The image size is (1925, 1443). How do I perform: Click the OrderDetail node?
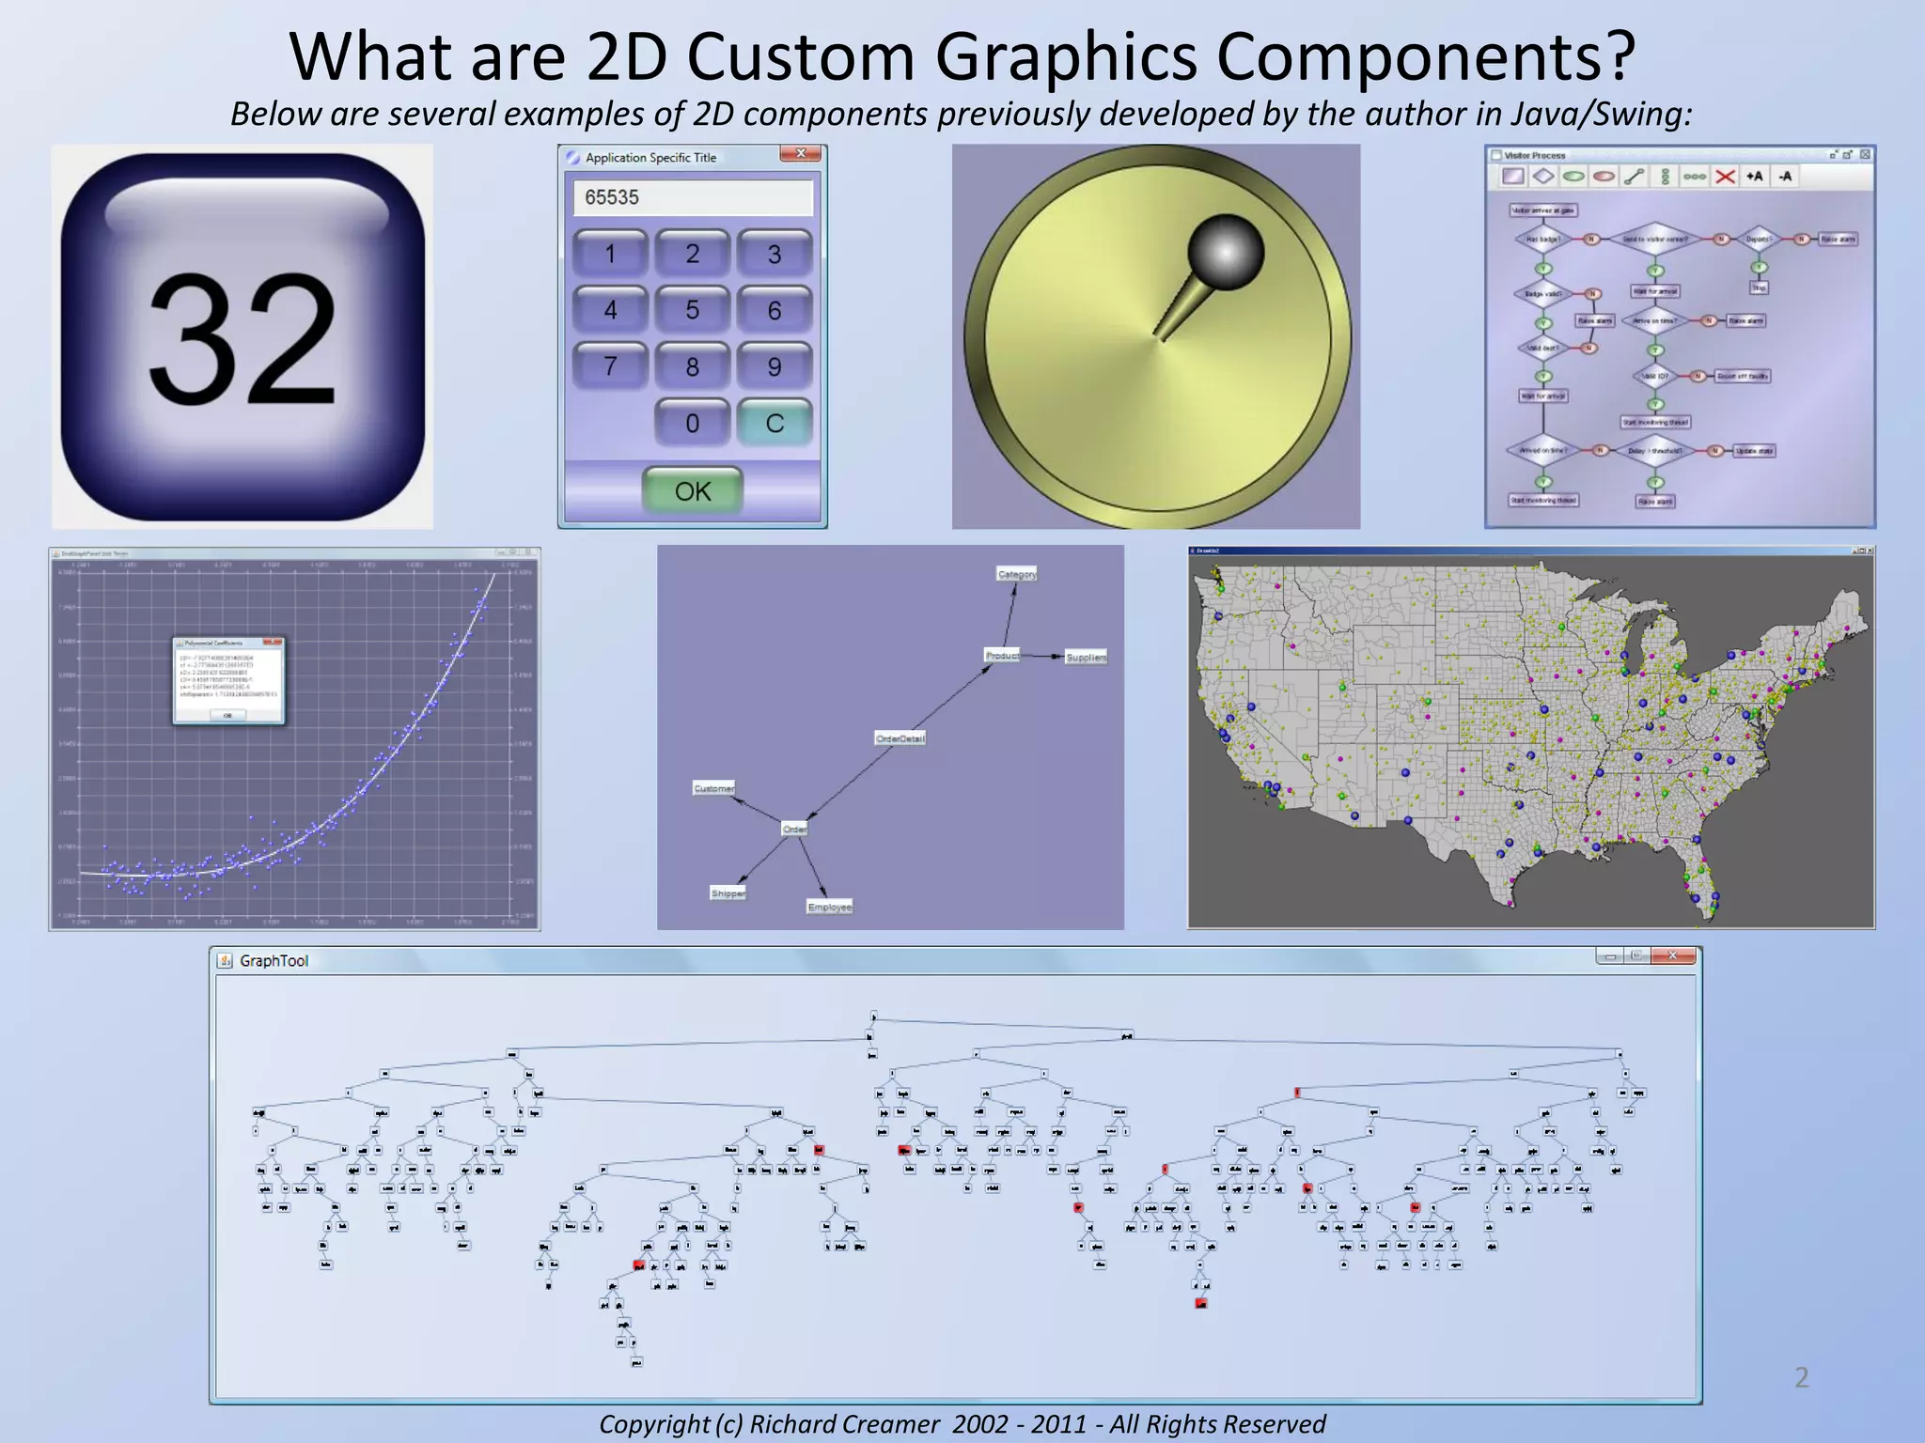(x=900, y=738)
